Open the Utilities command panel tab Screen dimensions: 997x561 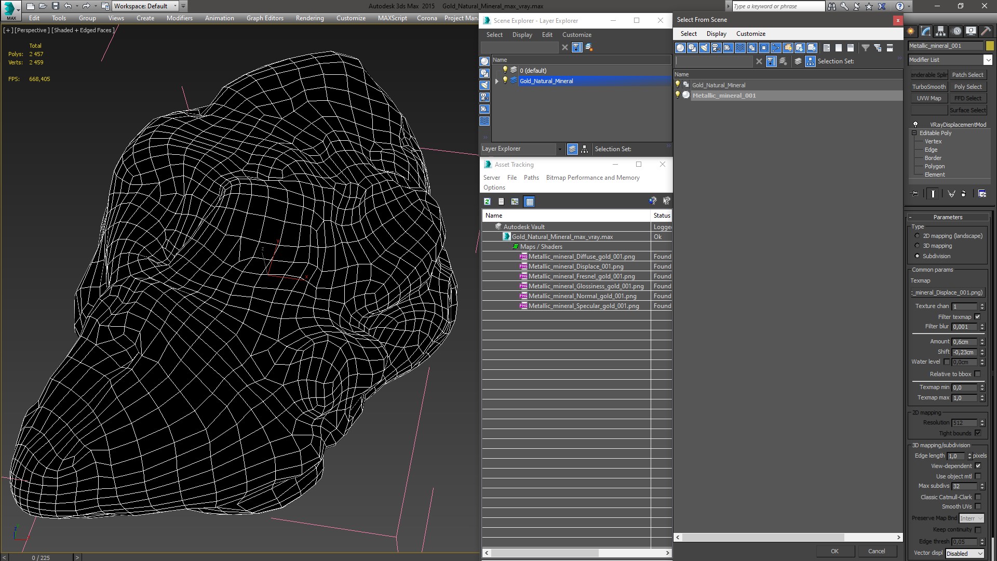986,31
